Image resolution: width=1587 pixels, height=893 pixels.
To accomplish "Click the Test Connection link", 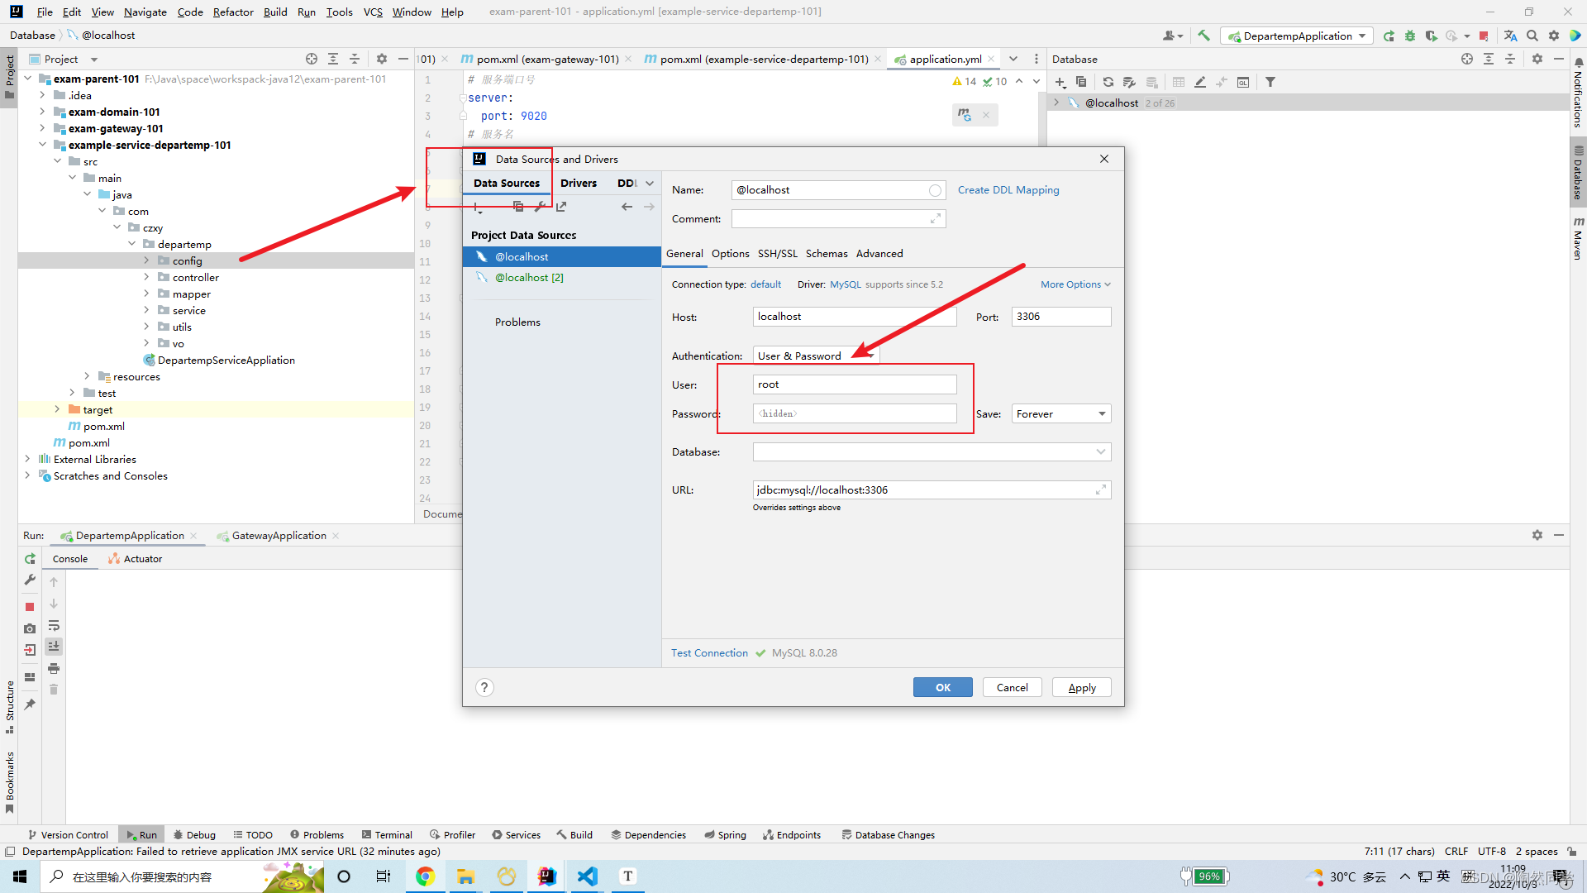I will click(709, 653).
